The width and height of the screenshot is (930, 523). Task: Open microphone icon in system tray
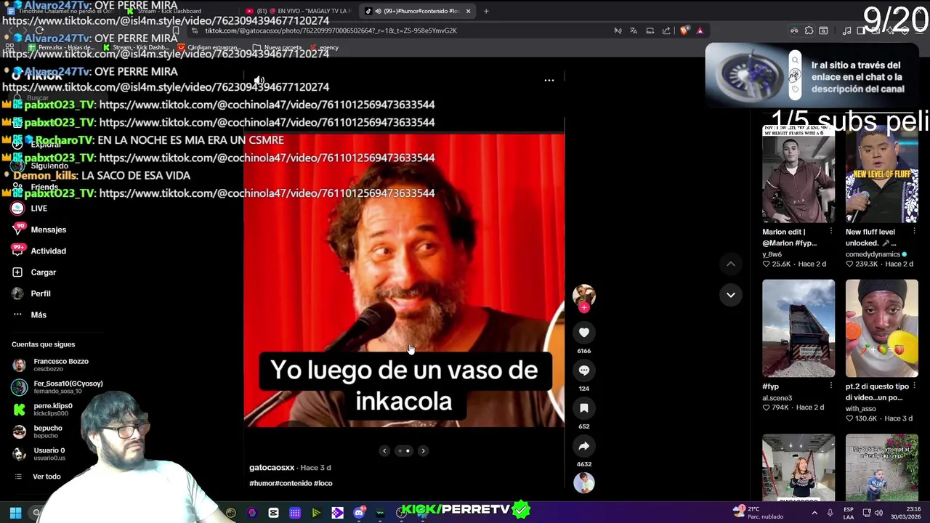pos(830,513)
